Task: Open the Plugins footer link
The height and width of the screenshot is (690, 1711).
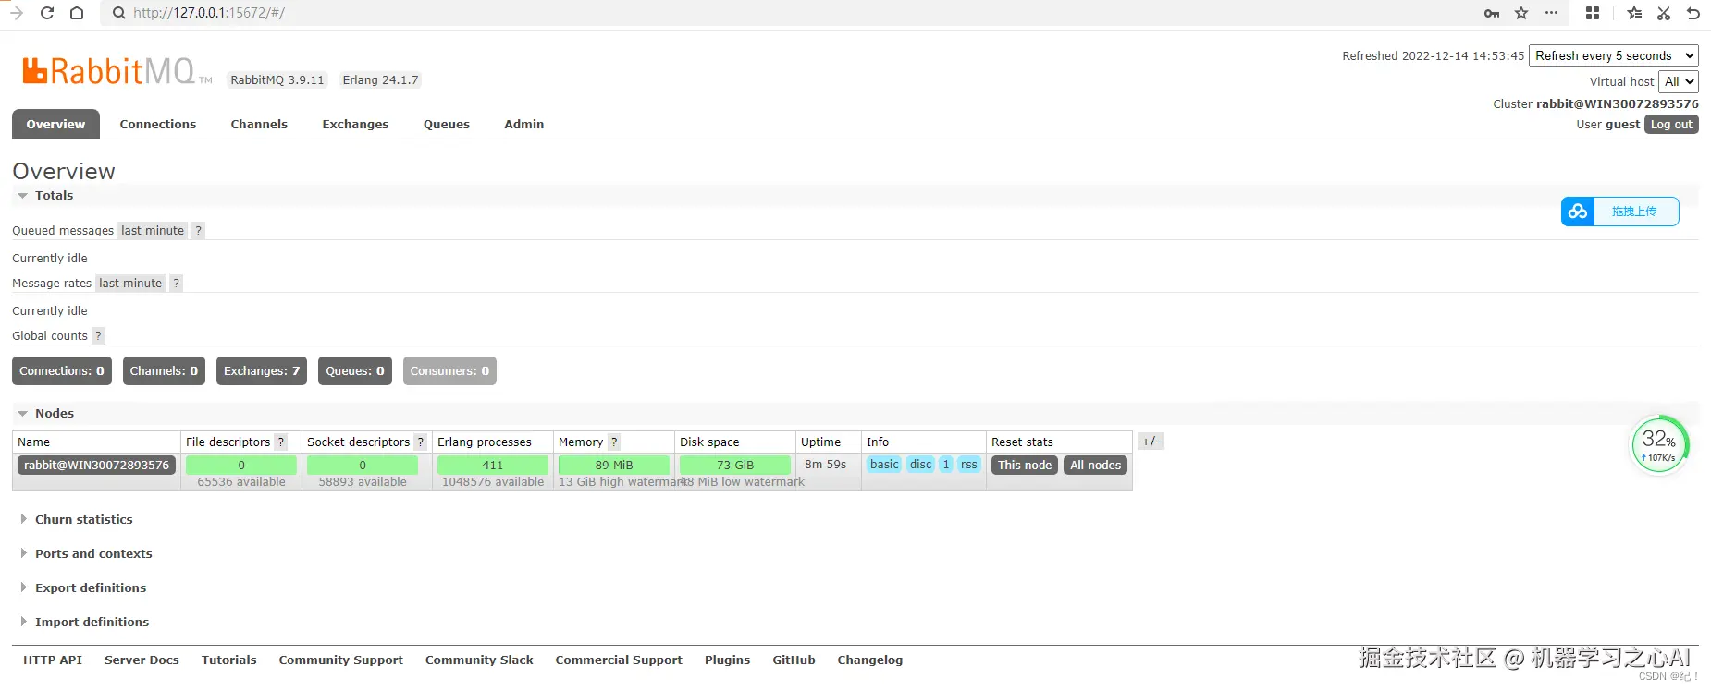Action: coord(728,660)
